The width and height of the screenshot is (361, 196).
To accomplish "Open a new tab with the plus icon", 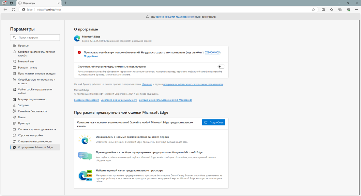I will (x=66, y=3).
